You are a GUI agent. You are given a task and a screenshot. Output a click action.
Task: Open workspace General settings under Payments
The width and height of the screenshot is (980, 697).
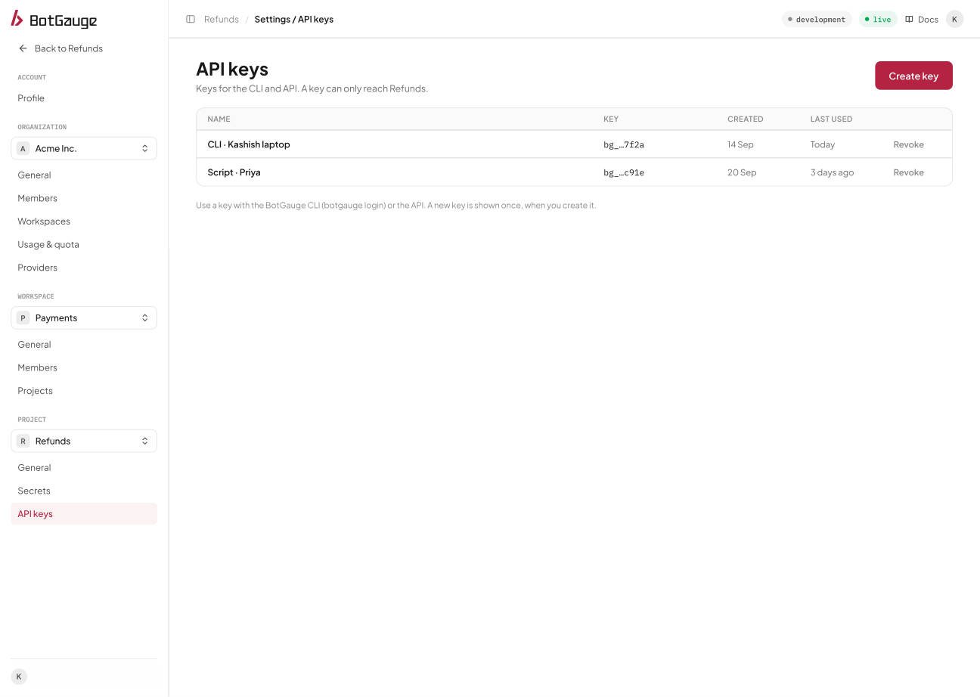pyautogui.click(x=34, y=345)
